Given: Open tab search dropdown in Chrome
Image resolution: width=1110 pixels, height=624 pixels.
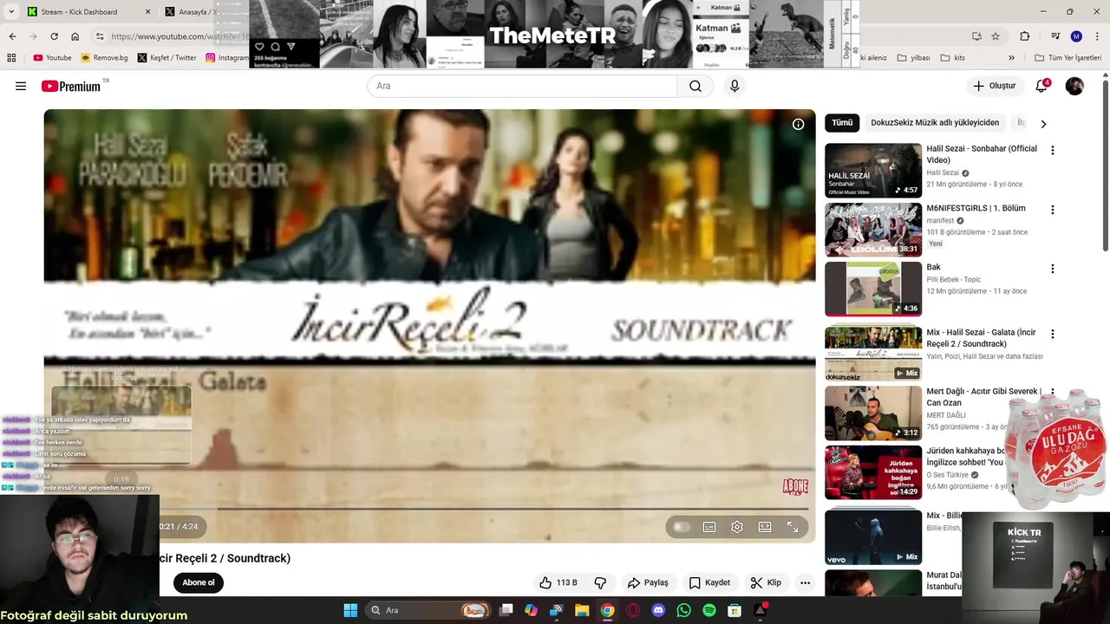Looking at the screenshot, I should point(11,12).
